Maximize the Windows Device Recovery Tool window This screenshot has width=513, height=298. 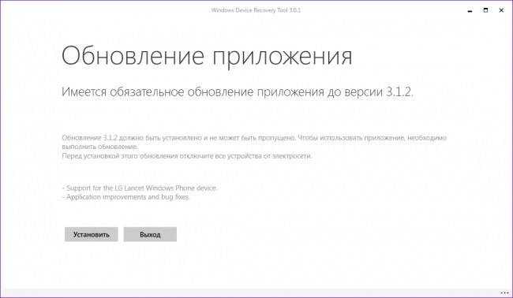pos(485,10)
